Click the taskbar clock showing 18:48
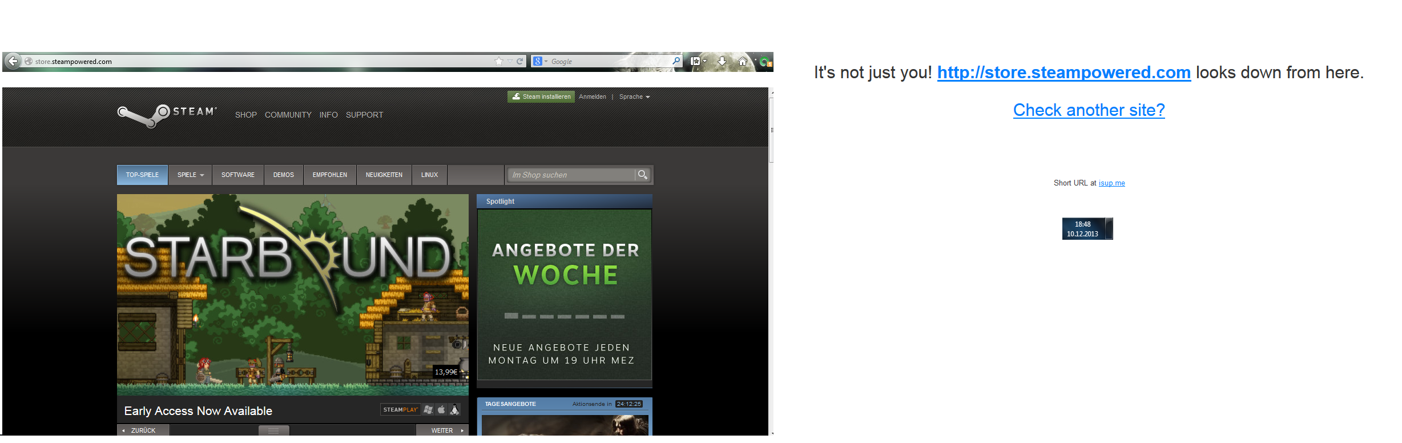The image size is (1402, 443). [1083, 229]
